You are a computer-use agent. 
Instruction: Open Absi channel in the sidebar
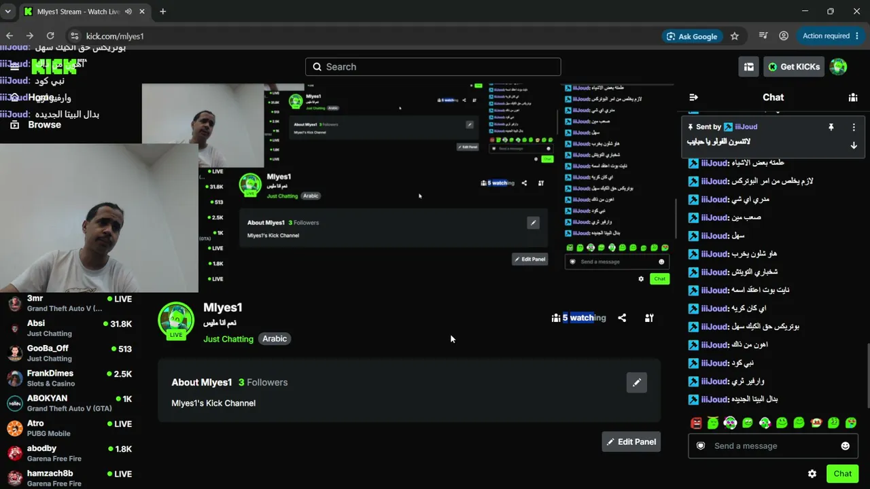point(70,328)
